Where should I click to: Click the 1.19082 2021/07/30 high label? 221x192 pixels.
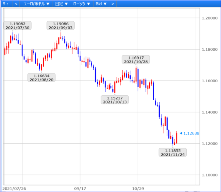click(18, 26)
